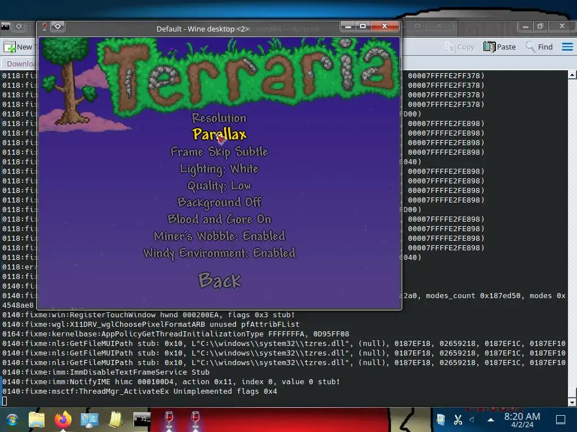Screen dimensions: 577x432
Task: Open the Konsole hamburger menu
Action: pos(567,47)
